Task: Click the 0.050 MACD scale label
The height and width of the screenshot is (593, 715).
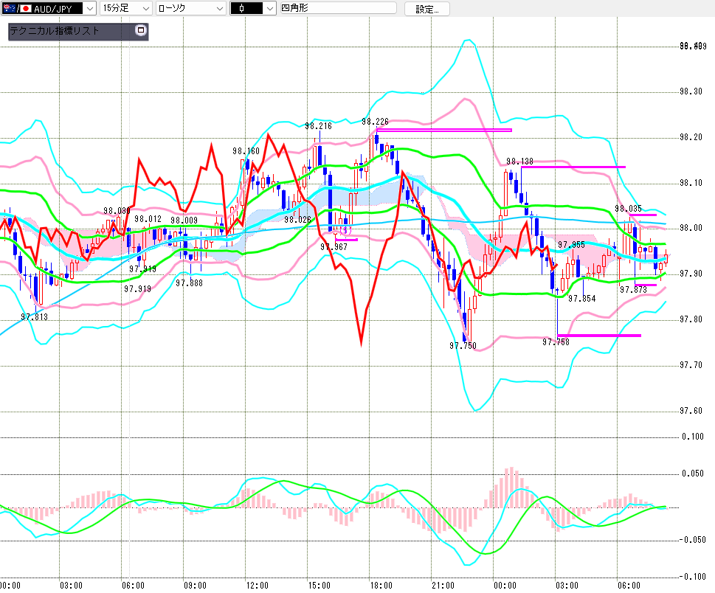Action: [x=692, y=473]
